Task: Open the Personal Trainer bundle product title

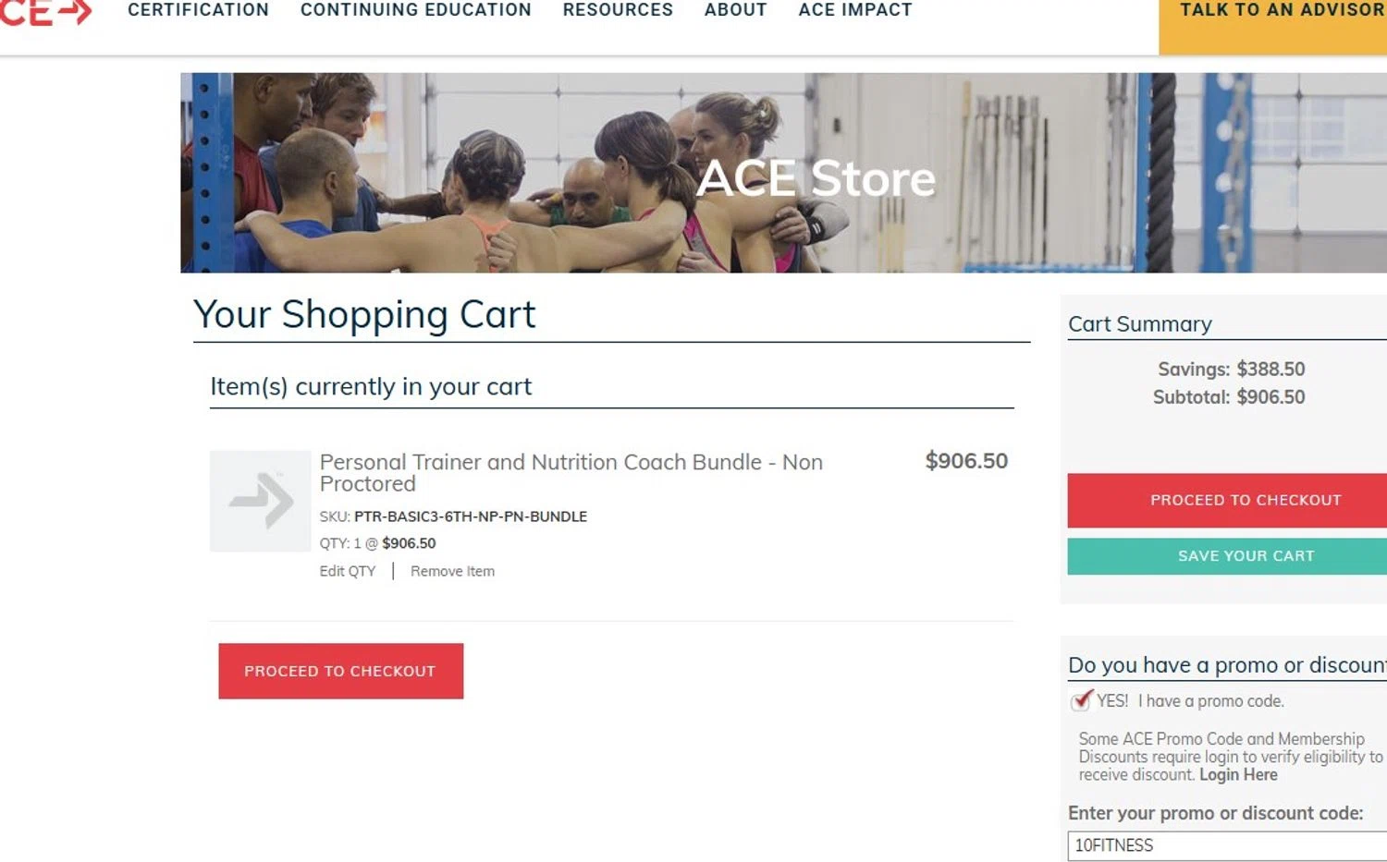Action: click(571, 472)
